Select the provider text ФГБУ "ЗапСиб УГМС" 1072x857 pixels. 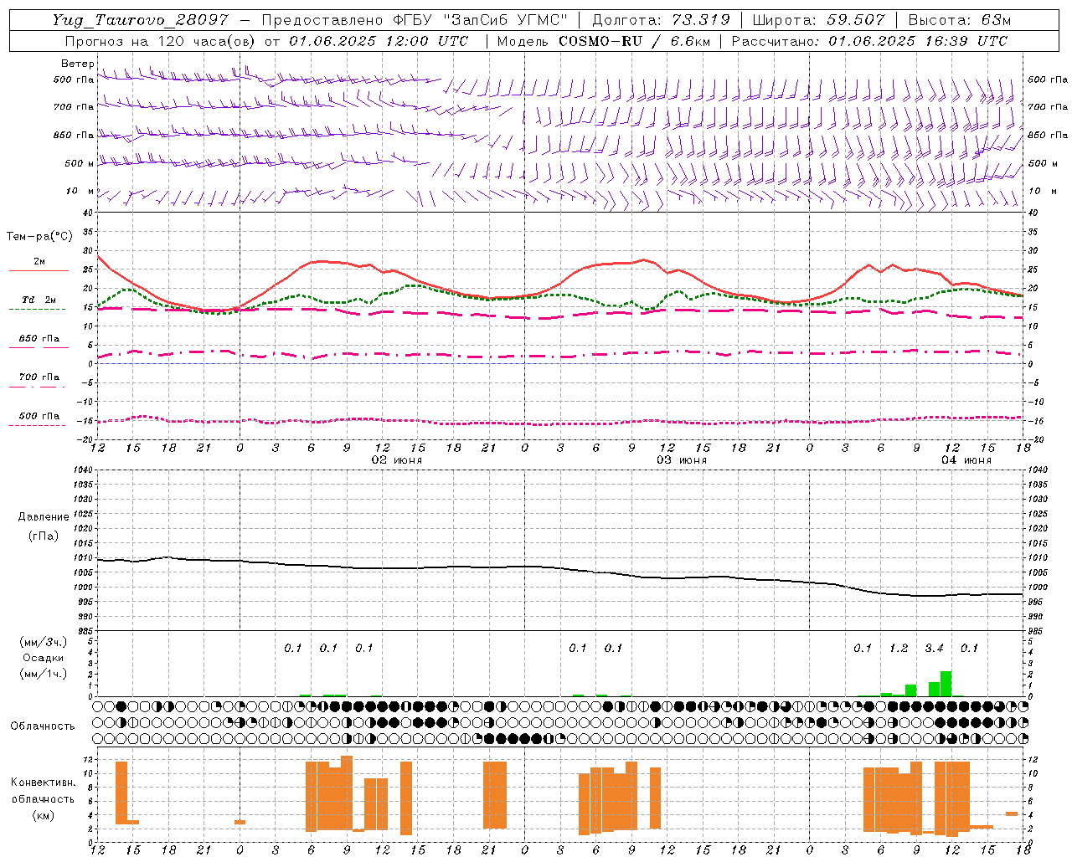481,20
